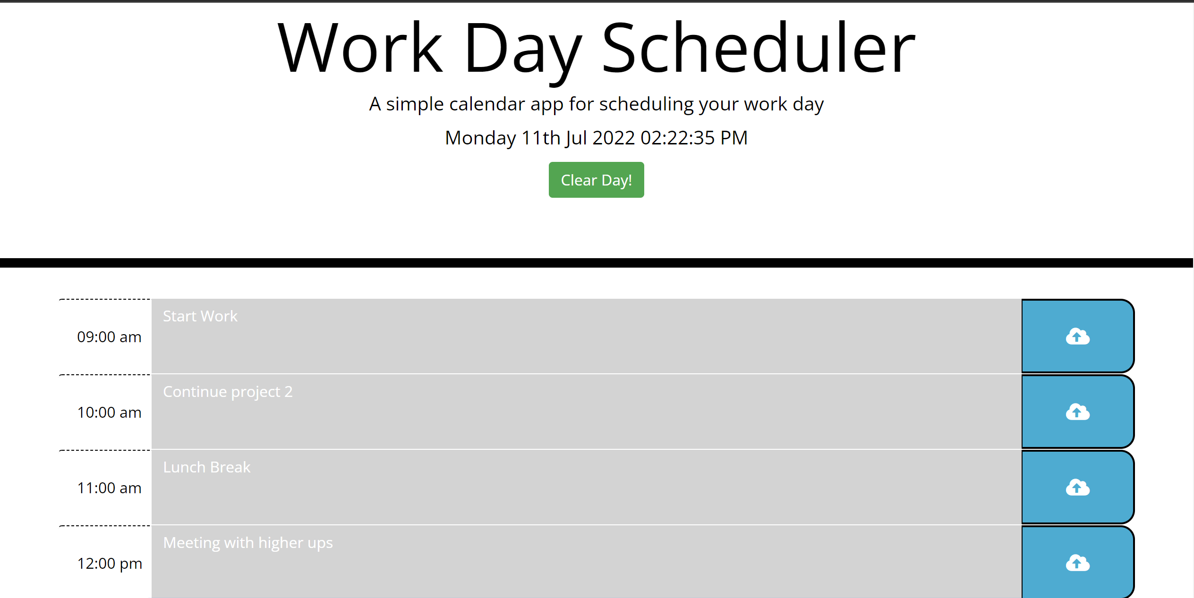Click the 12:00 pm hour label
The image size is (1194, 598).
tap(109, 564)
